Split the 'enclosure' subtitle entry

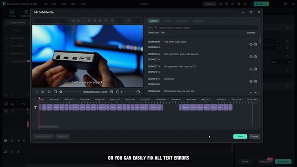coord(251,82)
